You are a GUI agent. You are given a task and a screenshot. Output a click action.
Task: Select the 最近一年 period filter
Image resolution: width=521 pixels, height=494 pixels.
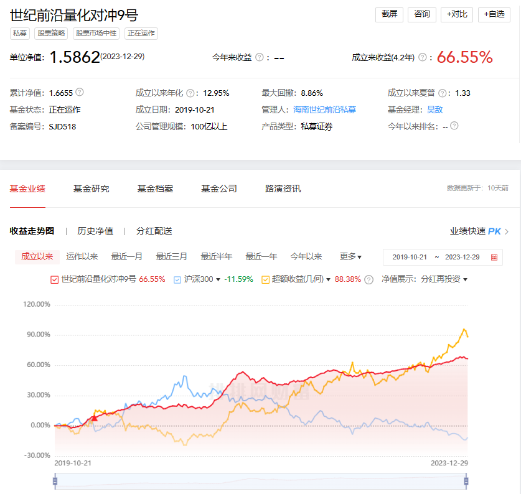tap(261, 257)
